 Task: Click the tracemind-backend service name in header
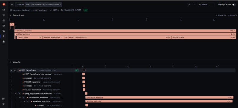(21, 10)
